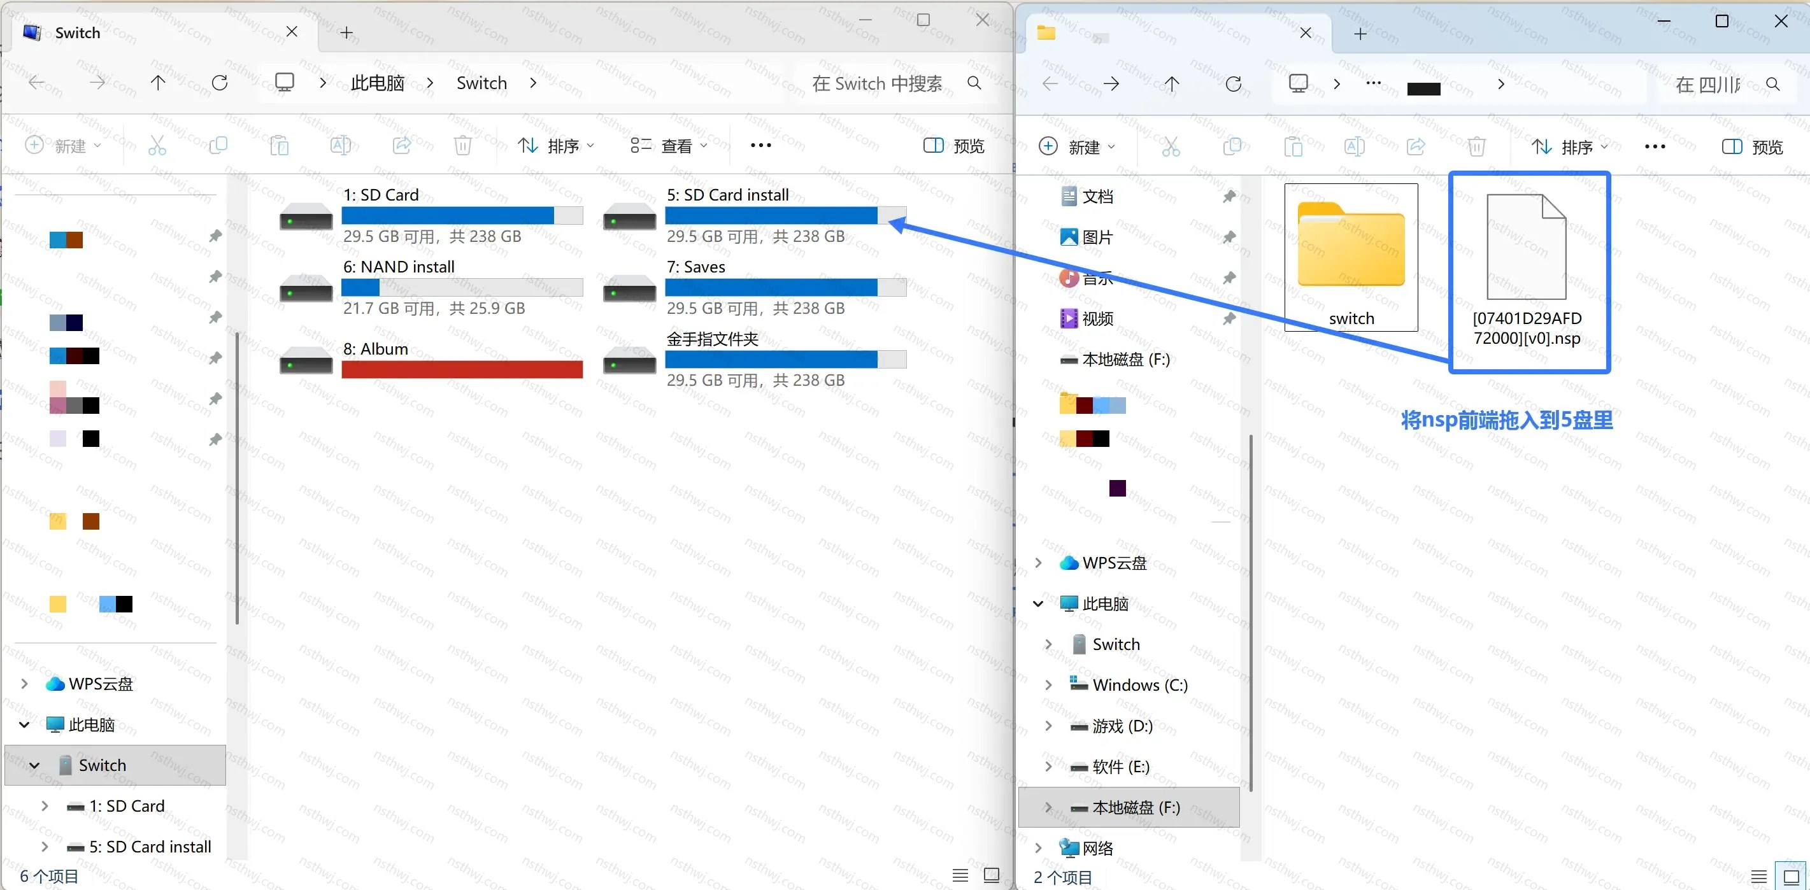Screen dimensions: 1810x890
Task: Toggle the 预览 preview pane in the right window
Action: point(1753,147)
